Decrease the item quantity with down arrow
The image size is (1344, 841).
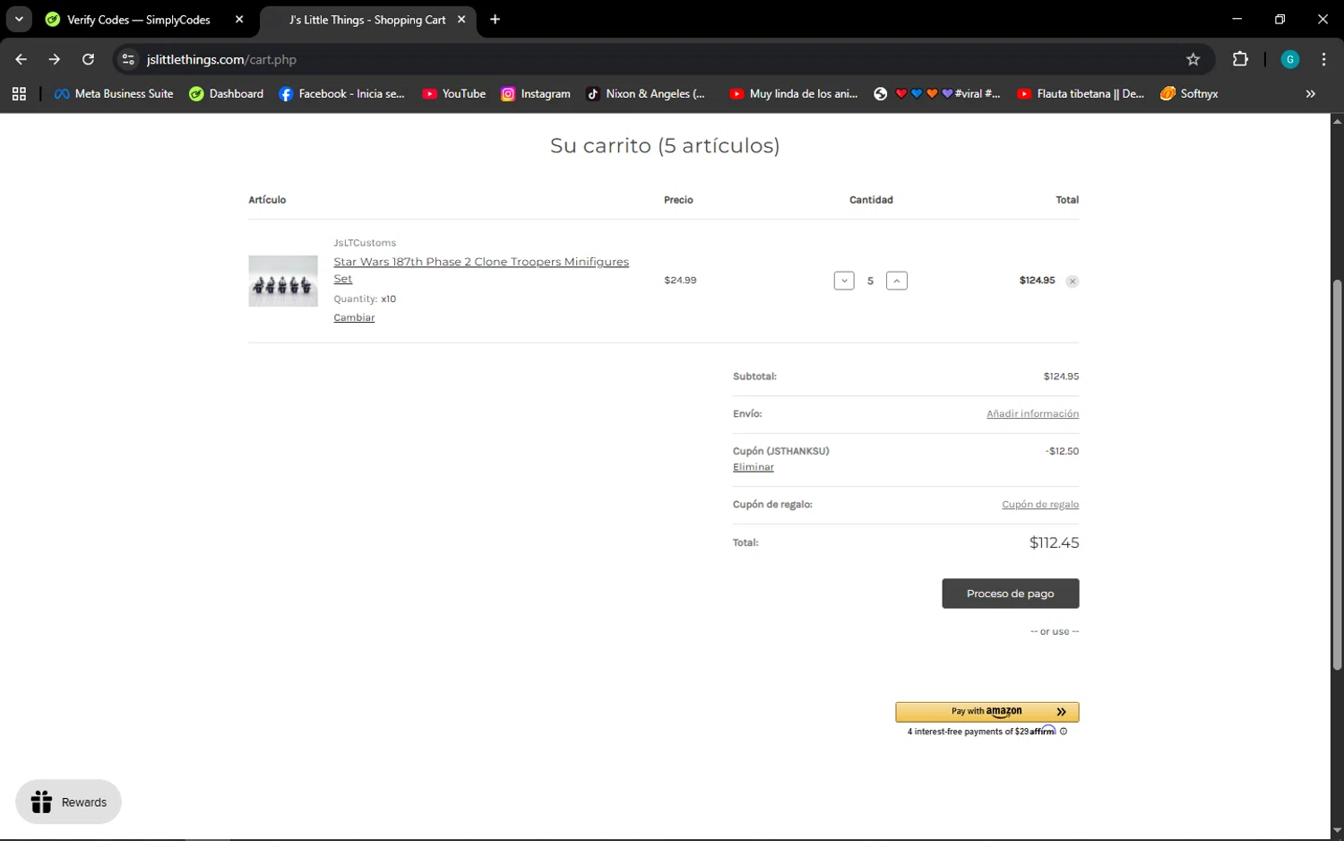pos(844,281)
